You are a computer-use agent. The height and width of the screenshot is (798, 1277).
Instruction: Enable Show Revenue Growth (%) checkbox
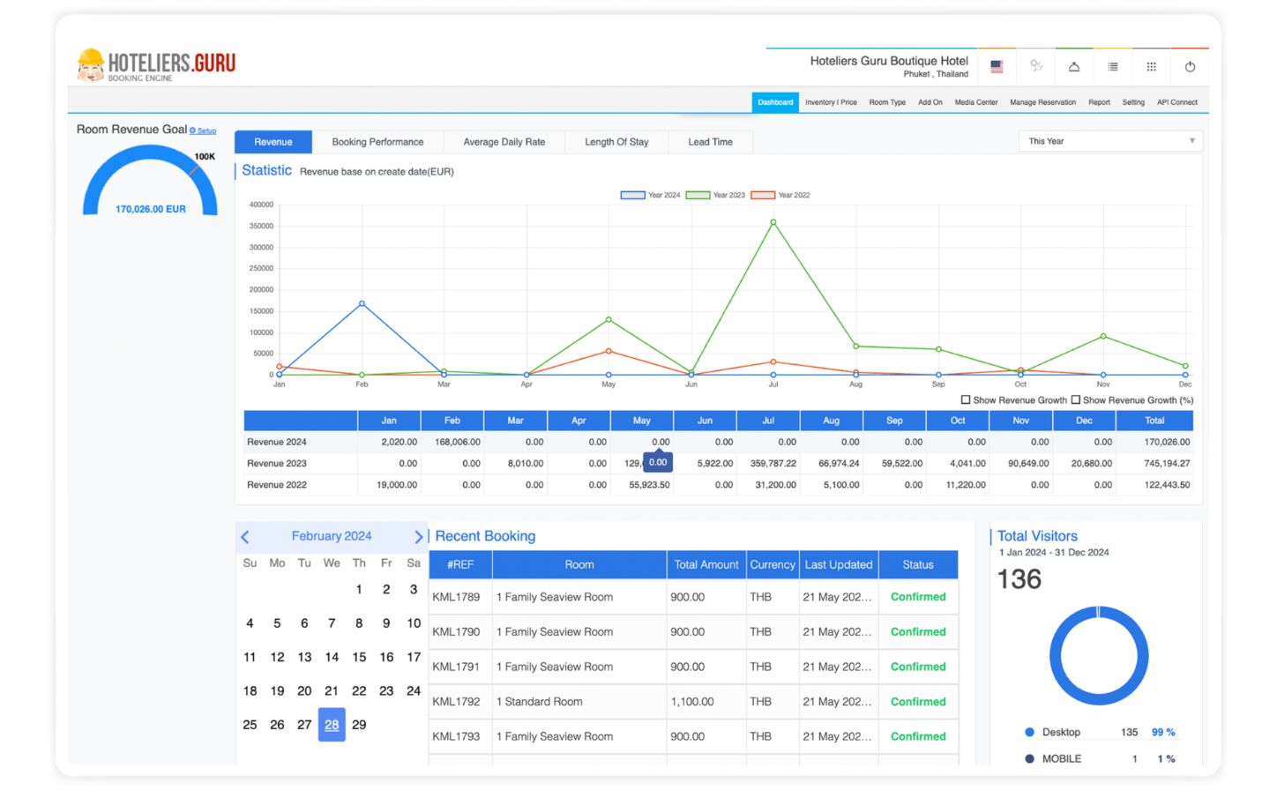click(1075, 400)
